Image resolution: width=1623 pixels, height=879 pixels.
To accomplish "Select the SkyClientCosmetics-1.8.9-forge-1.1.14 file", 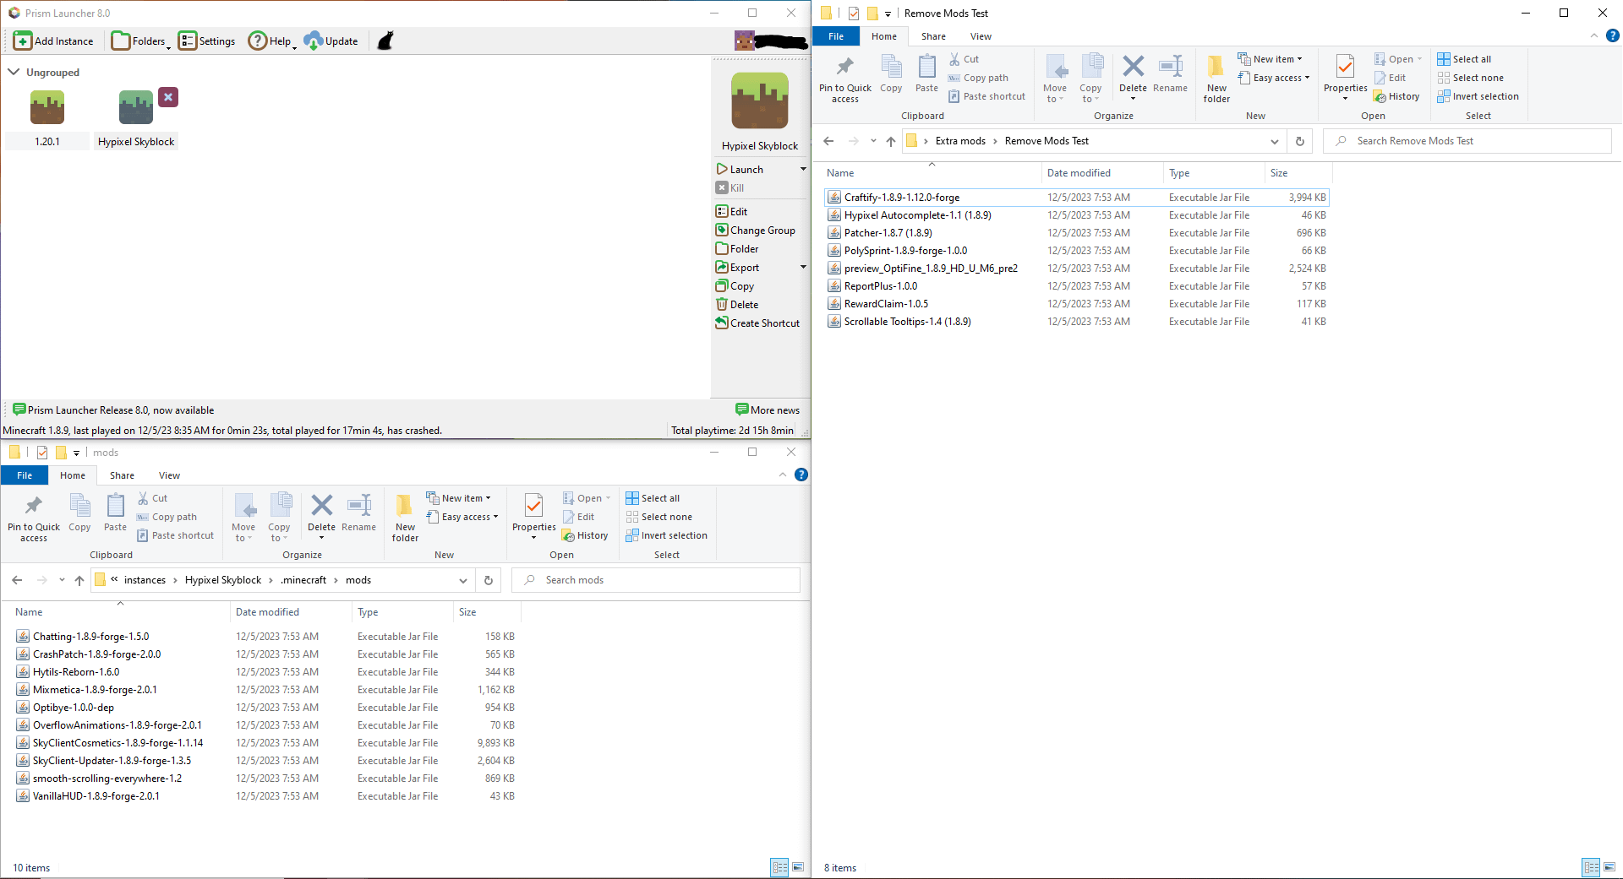I will point(265,742).
